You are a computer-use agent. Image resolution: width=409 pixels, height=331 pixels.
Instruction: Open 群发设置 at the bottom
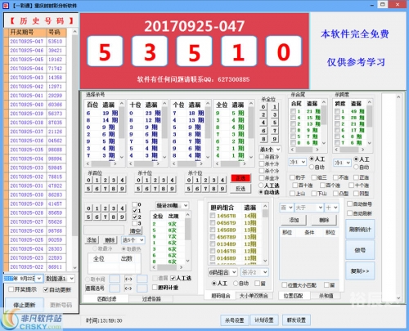point(296,320)
